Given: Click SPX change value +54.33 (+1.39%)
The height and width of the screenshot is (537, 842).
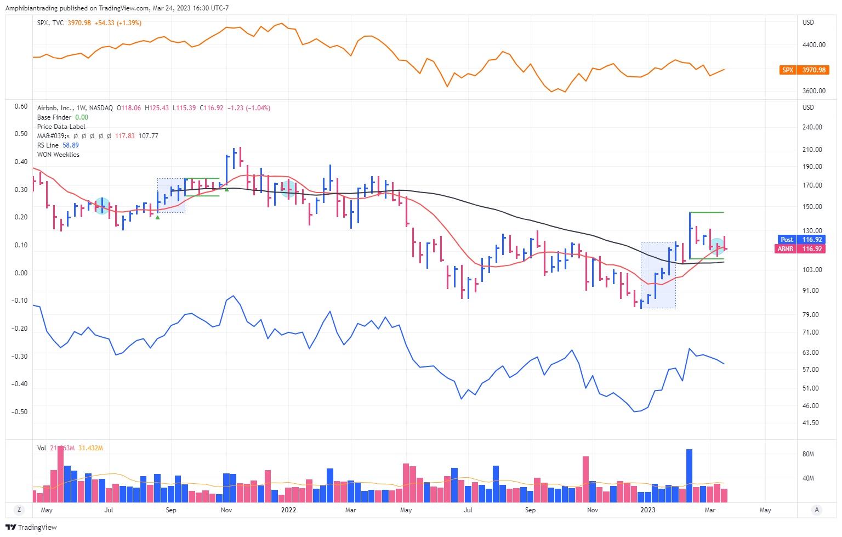Looking at the screenshot, I should coord(118,23).
